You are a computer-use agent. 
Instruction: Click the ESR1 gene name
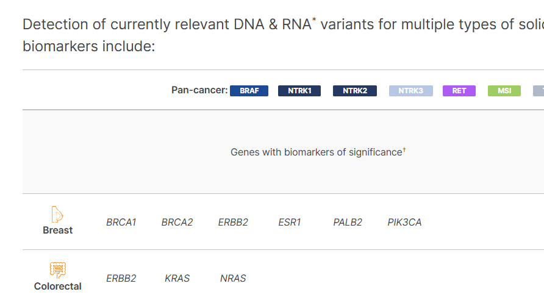[290, 223]
